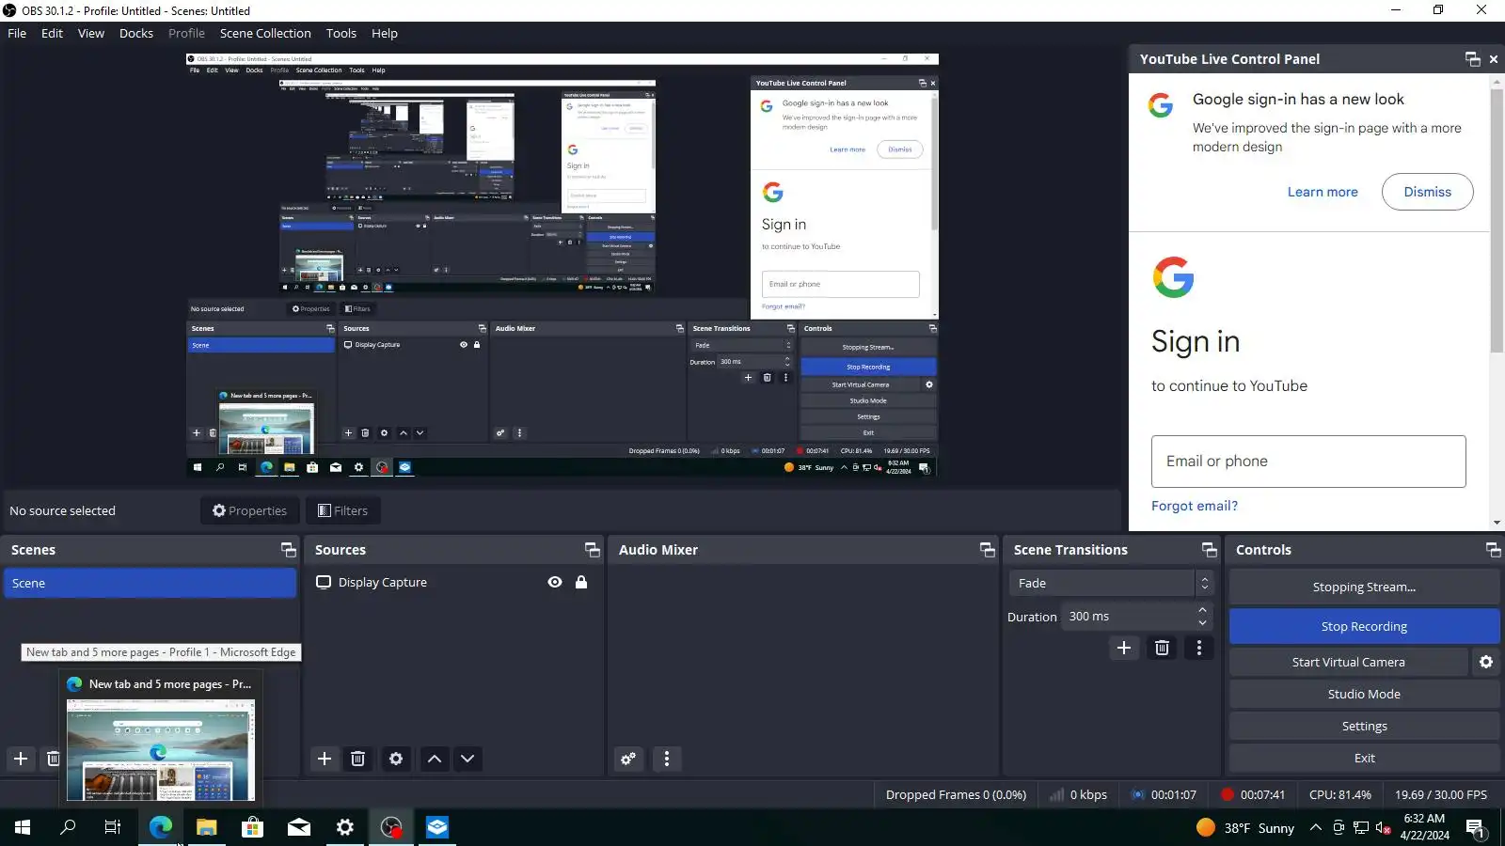
Task: Add a new scene with plus icon
Action: pos(21,759)
